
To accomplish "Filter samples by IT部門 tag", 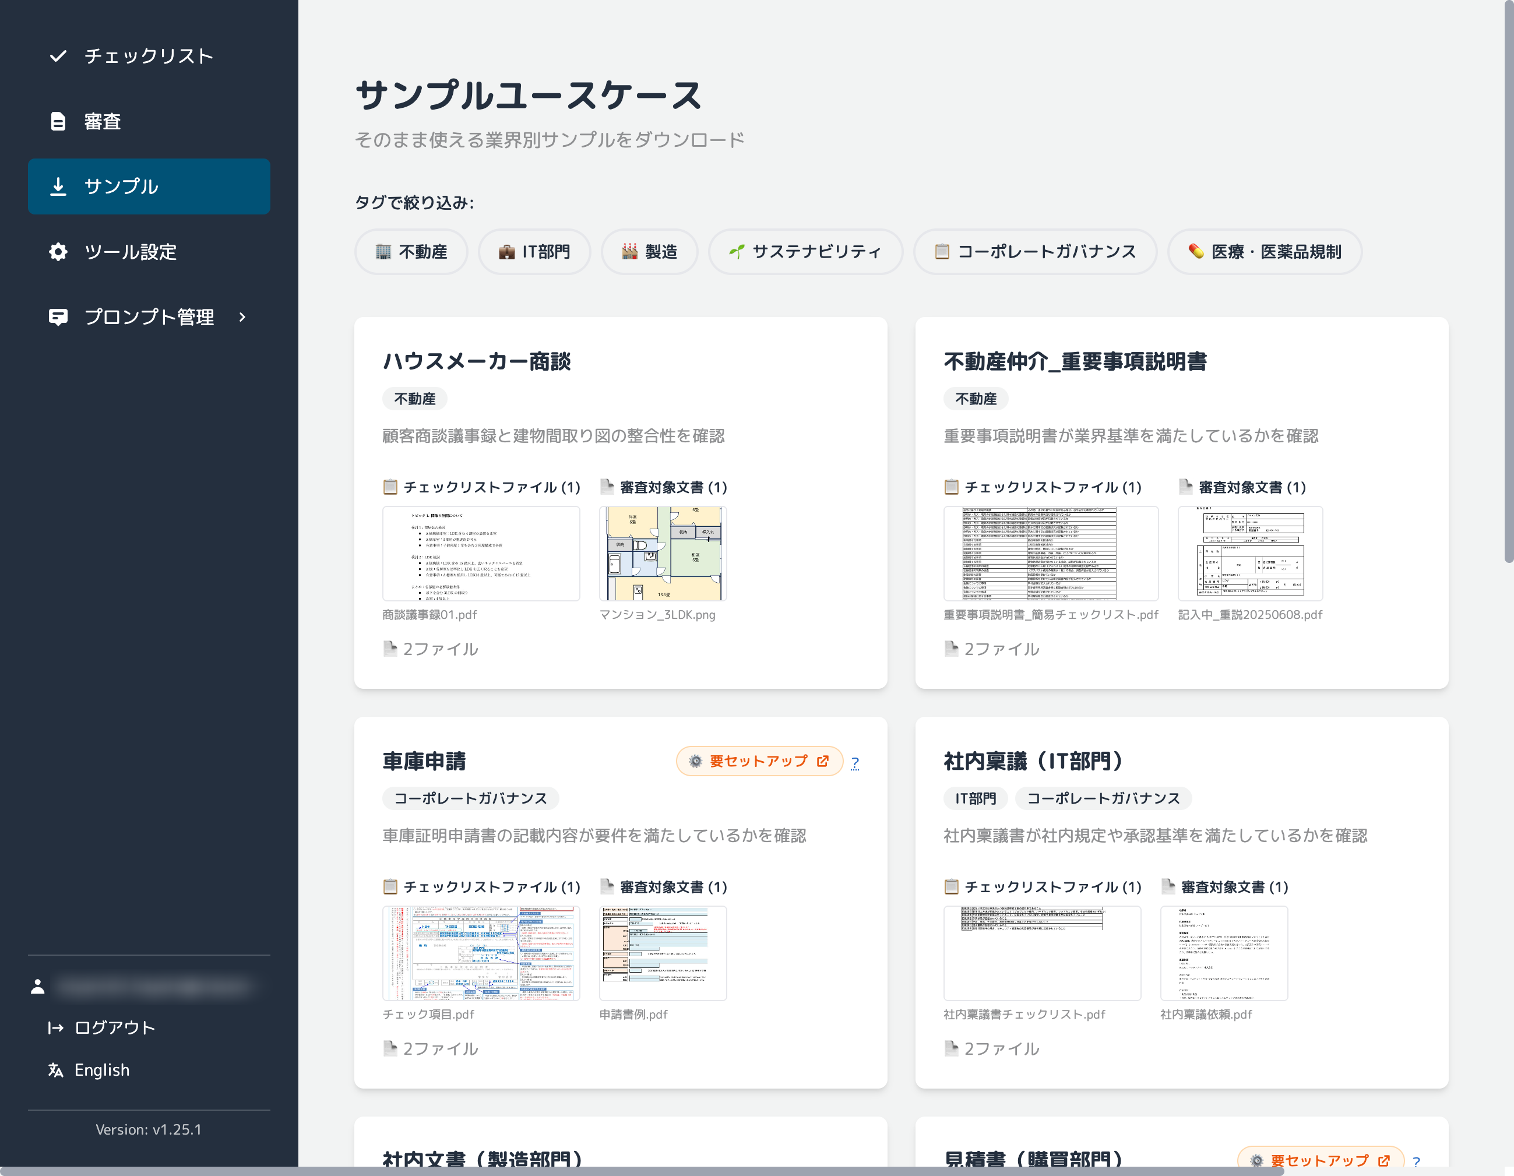I will point(534,252).
